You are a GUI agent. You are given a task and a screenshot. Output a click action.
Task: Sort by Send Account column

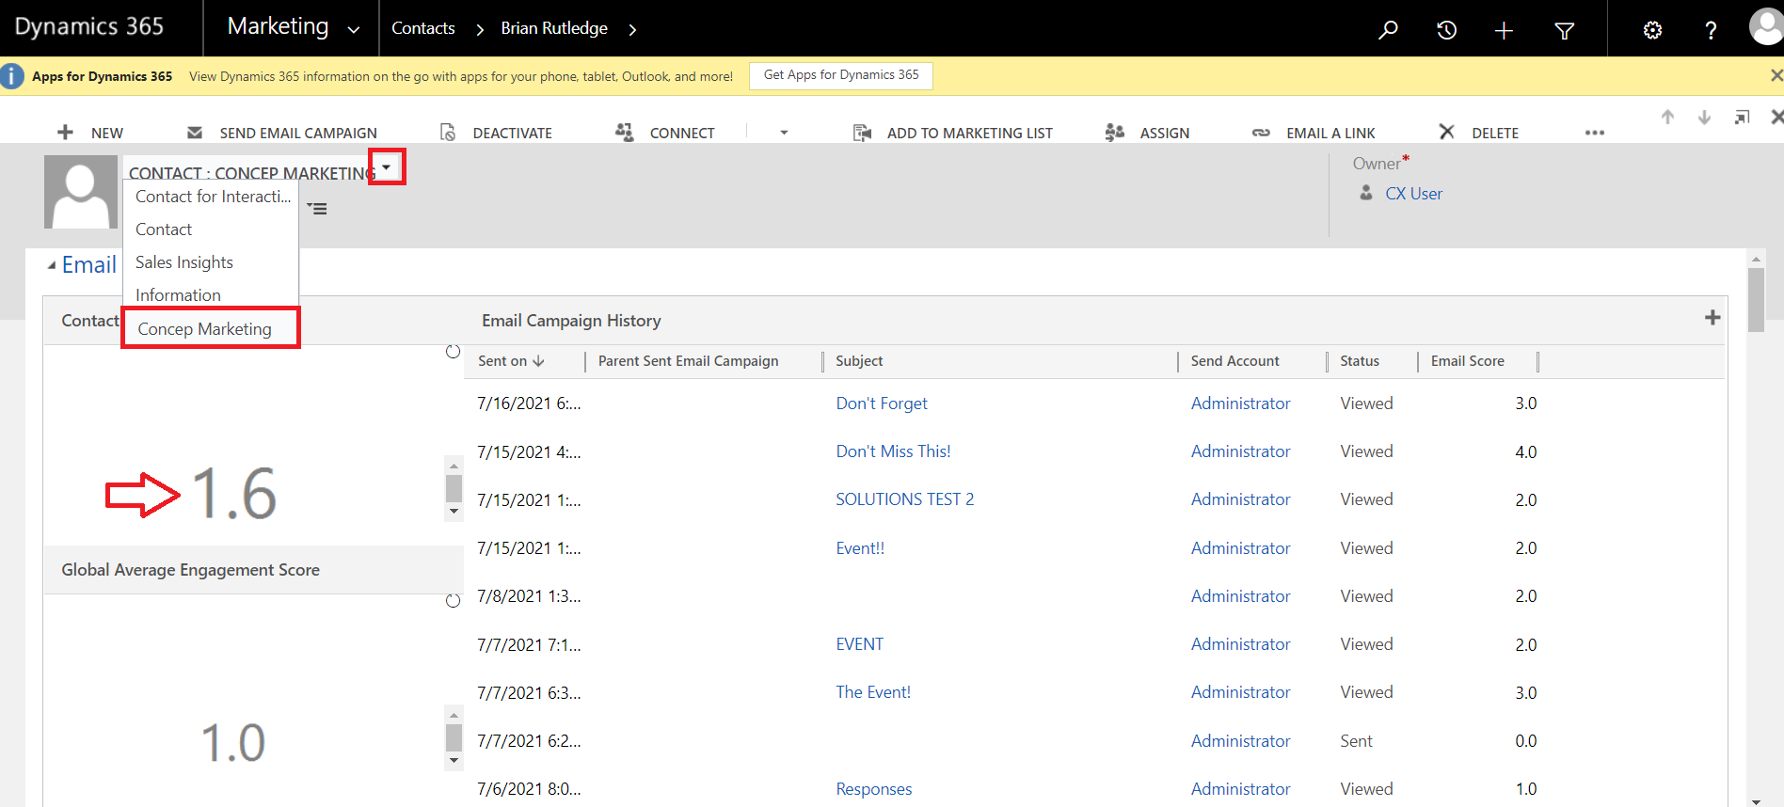point(1234,361)
